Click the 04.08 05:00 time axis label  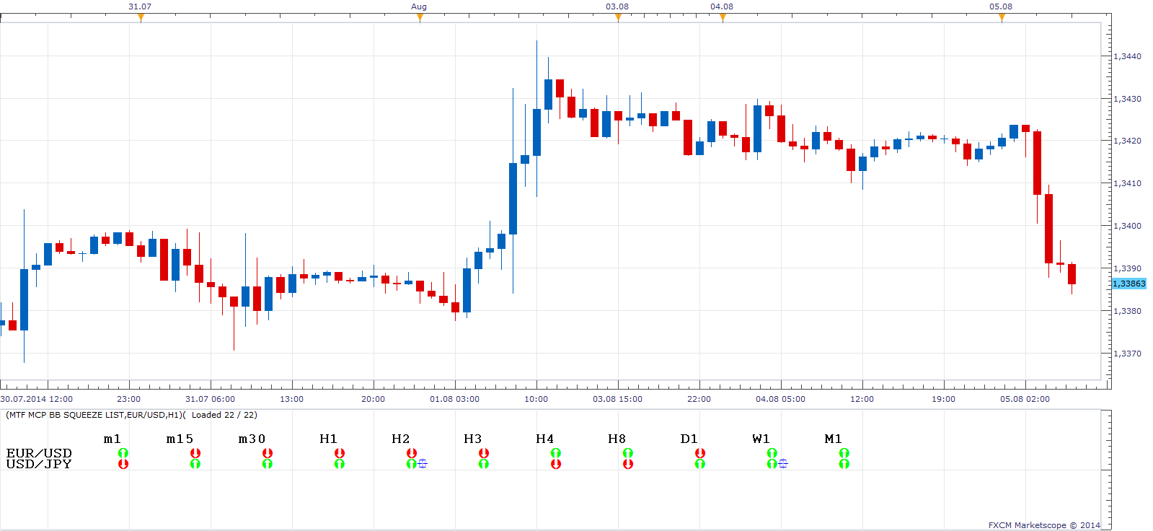click(x=780, y=399)
